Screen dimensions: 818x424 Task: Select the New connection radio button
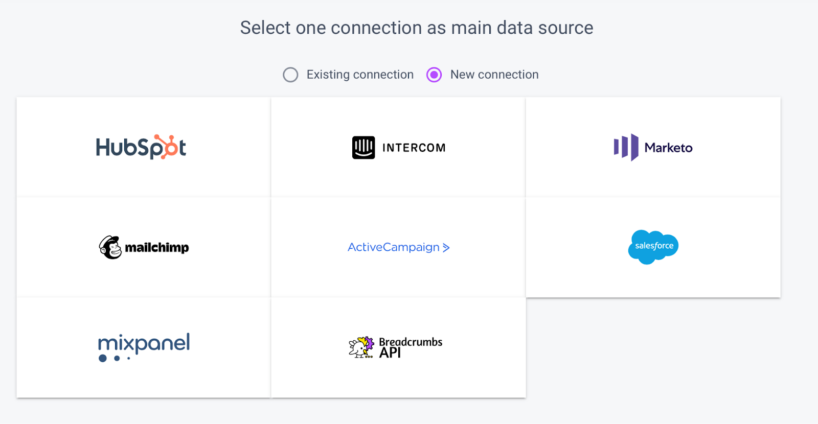click(434, 75)
